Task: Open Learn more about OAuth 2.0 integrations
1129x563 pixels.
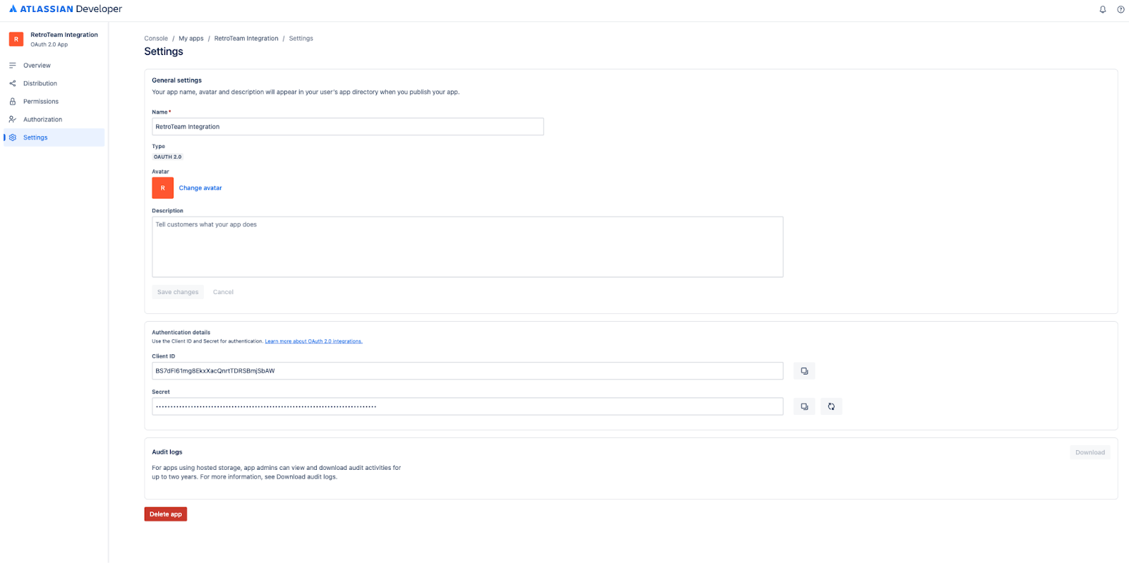Action: (313, 341)
